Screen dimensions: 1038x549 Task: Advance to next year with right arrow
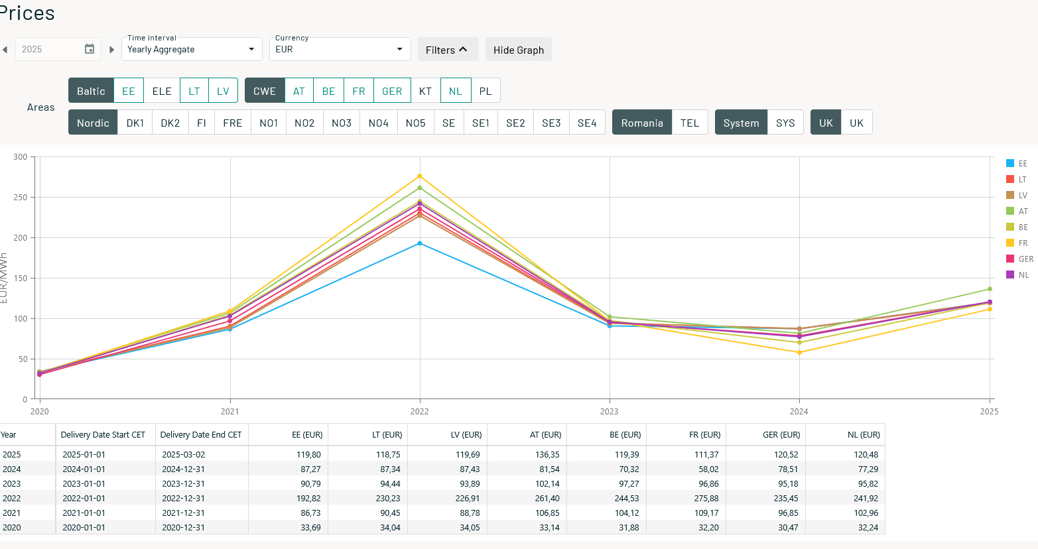point(111,50)
